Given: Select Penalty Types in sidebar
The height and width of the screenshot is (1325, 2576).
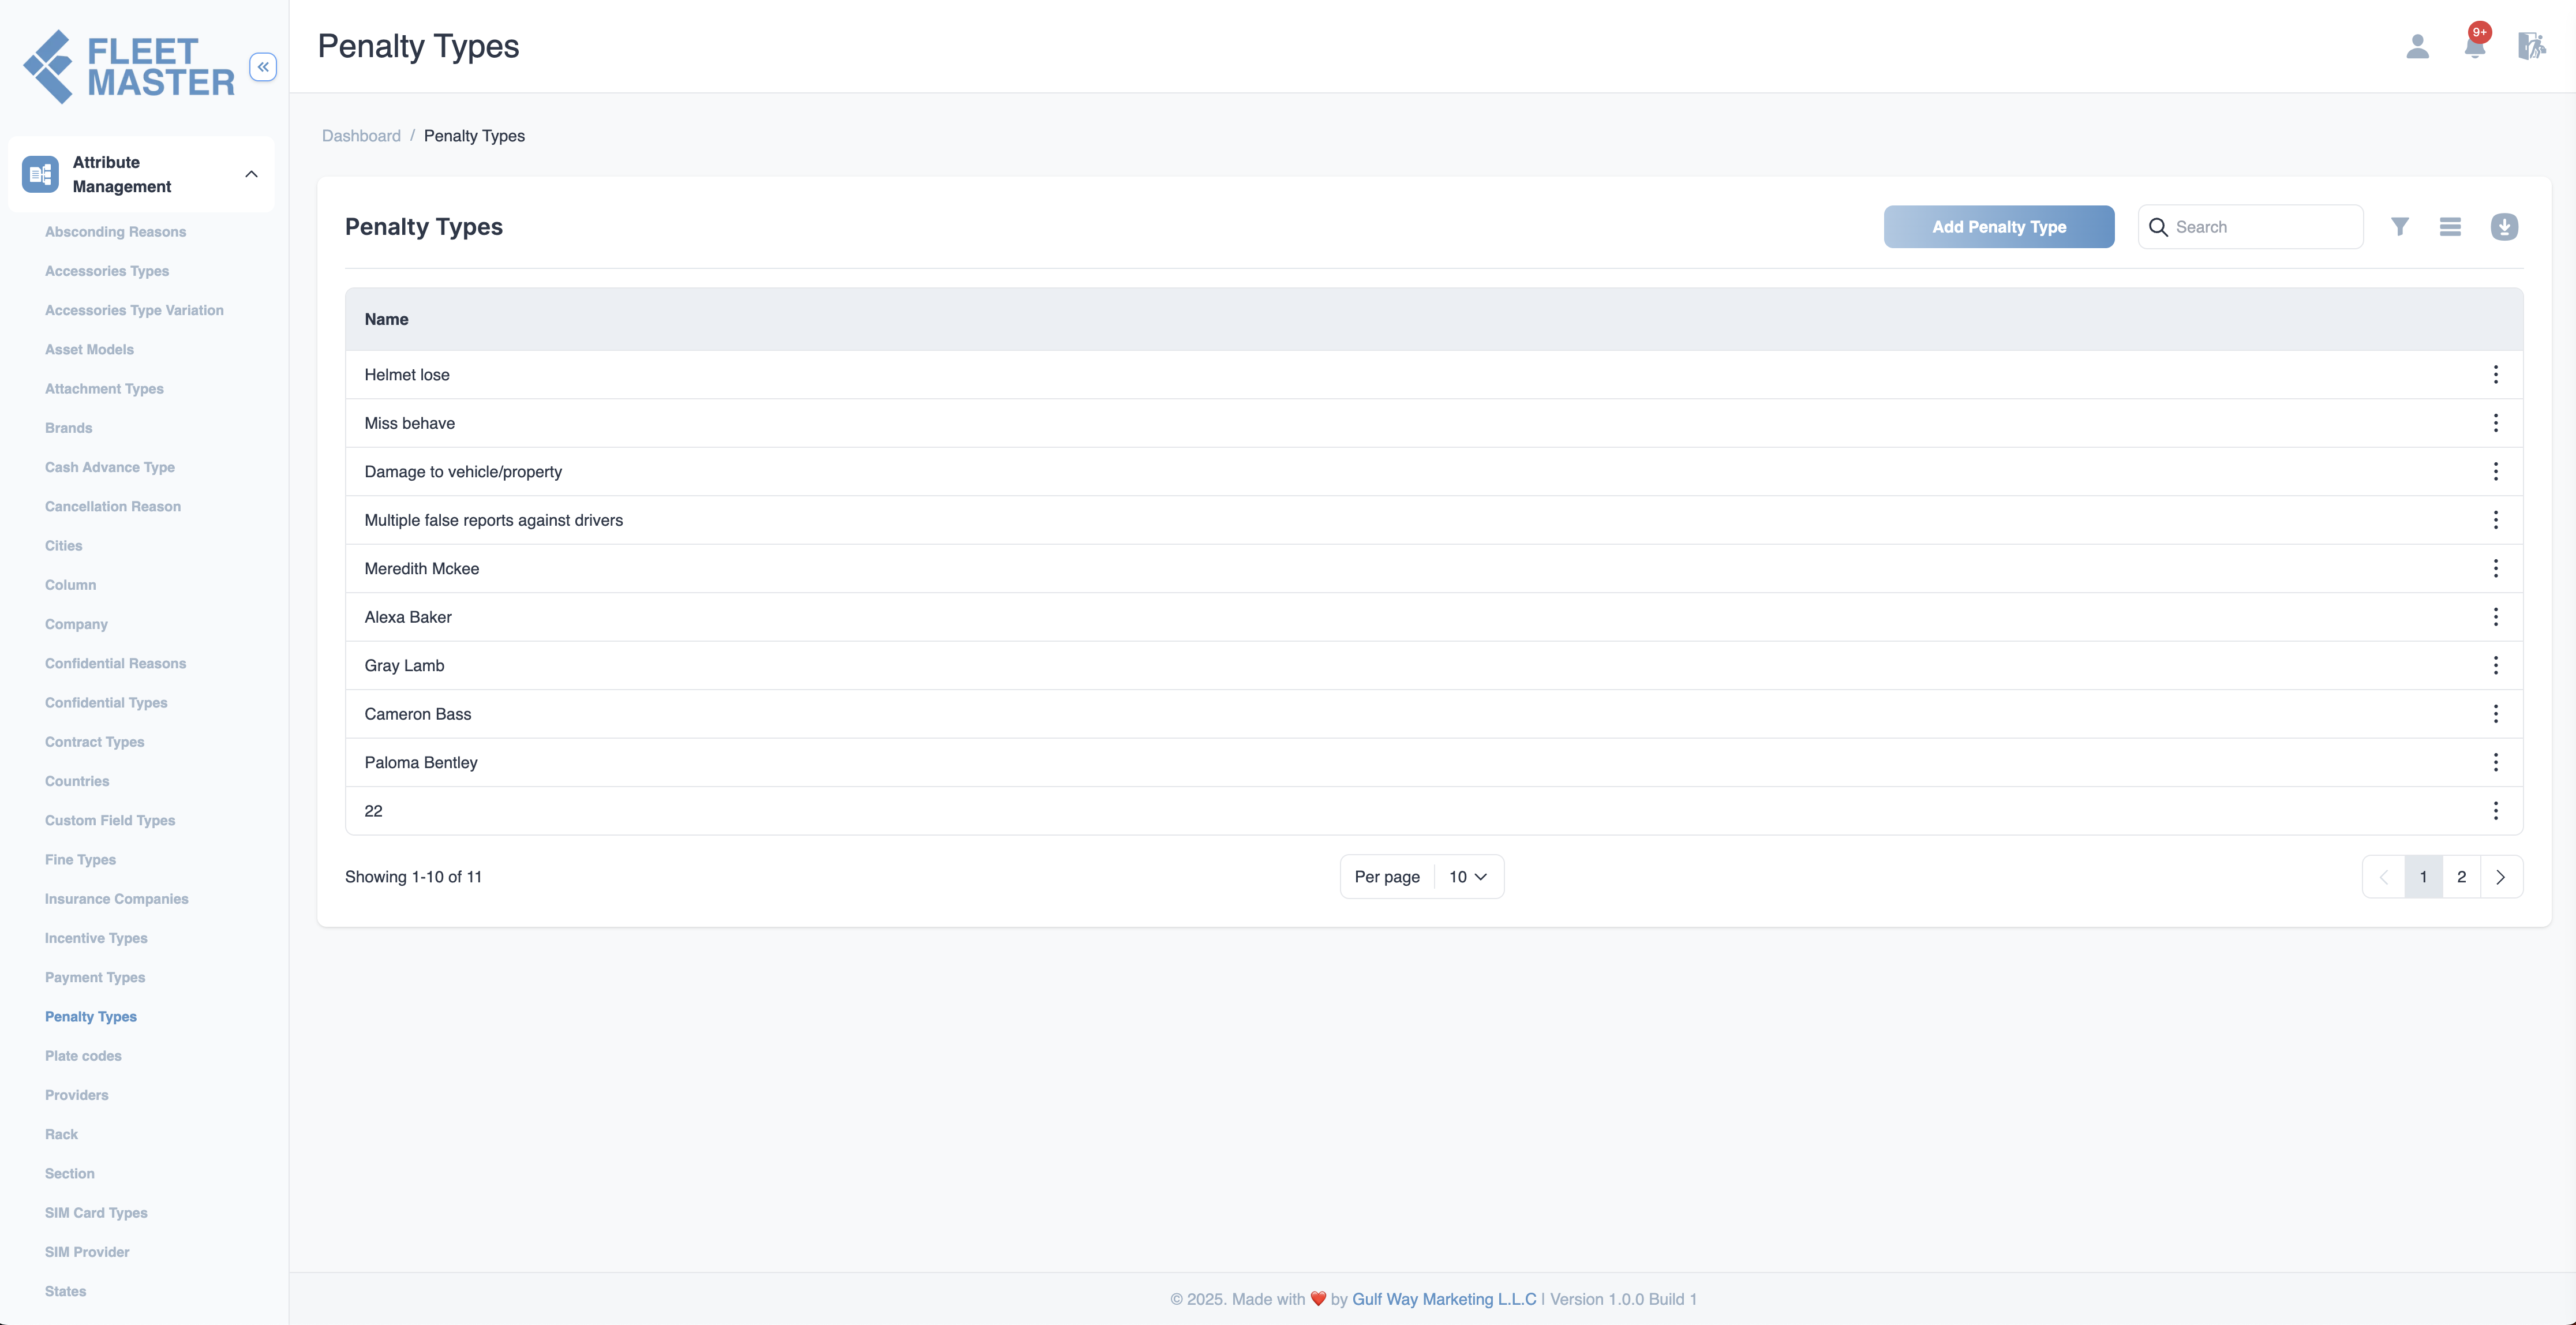Looking at the screenshot, I should coord(91,1017).
